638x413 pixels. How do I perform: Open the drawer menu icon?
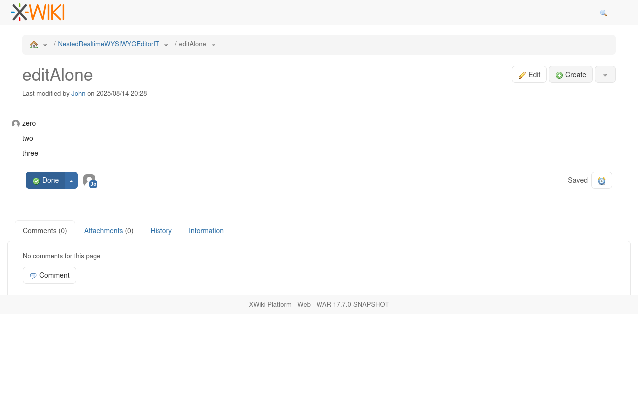coord(627,13)
